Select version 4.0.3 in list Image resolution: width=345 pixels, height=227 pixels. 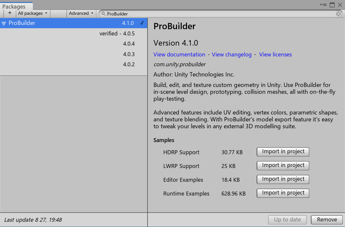pyautogui.click(x=74, y=54)
